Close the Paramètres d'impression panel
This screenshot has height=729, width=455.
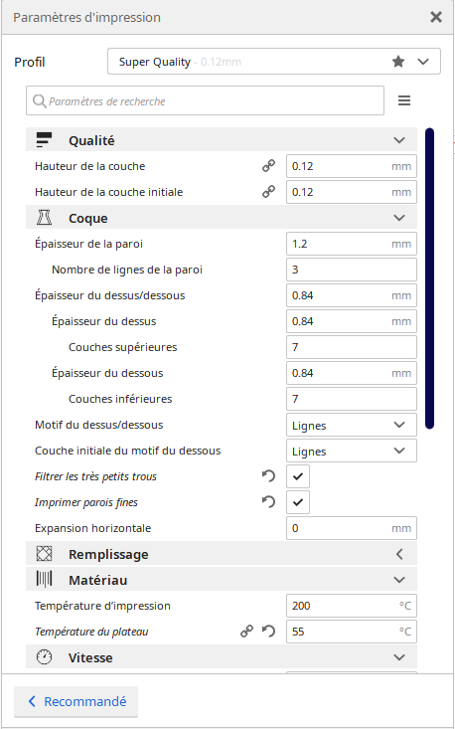click(x=436, y=17)
